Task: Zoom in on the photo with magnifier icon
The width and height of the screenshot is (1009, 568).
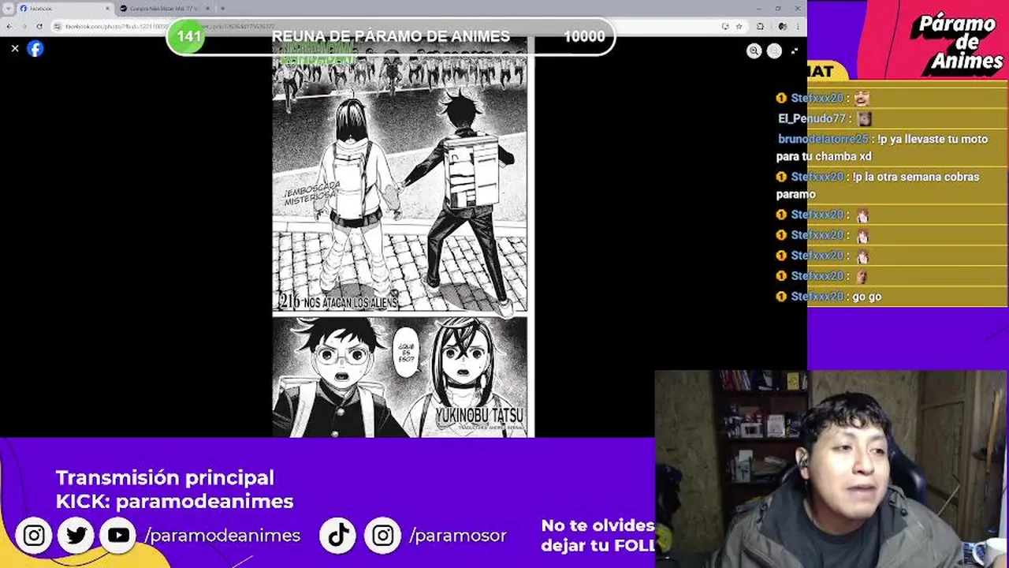Action: click(x=754, y=50)
